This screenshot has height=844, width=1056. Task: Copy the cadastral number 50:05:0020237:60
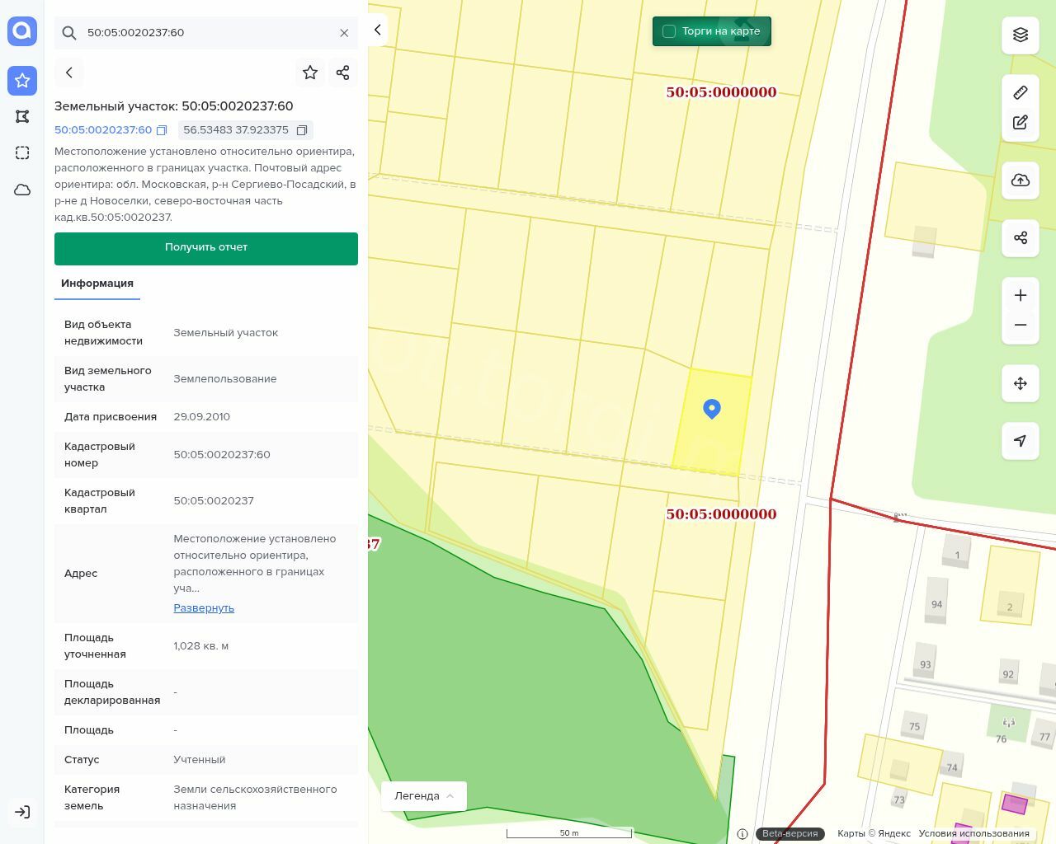[162, 130]
